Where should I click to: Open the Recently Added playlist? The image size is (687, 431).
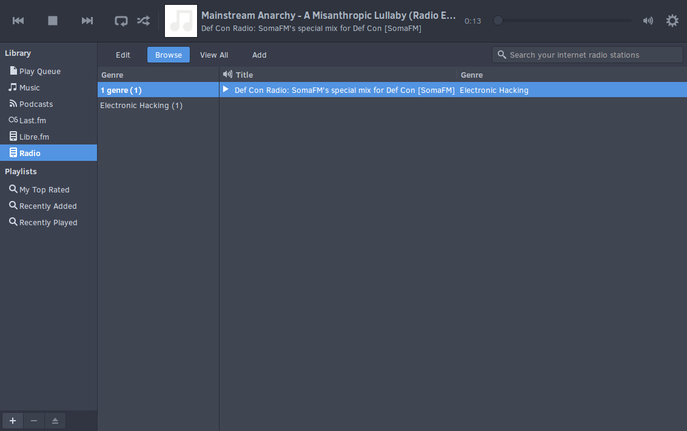click(48, 206)
